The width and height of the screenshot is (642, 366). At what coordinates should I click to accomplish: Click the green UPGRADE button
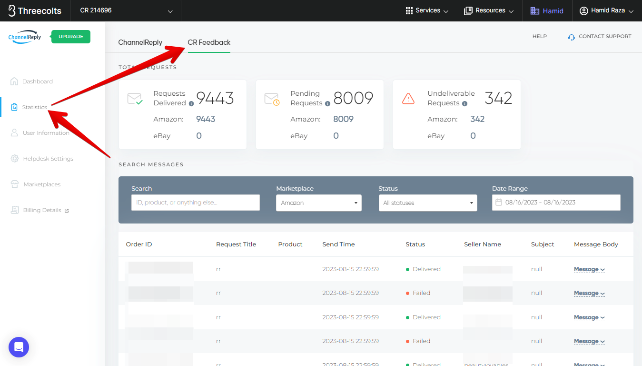[x=71, y=37]
